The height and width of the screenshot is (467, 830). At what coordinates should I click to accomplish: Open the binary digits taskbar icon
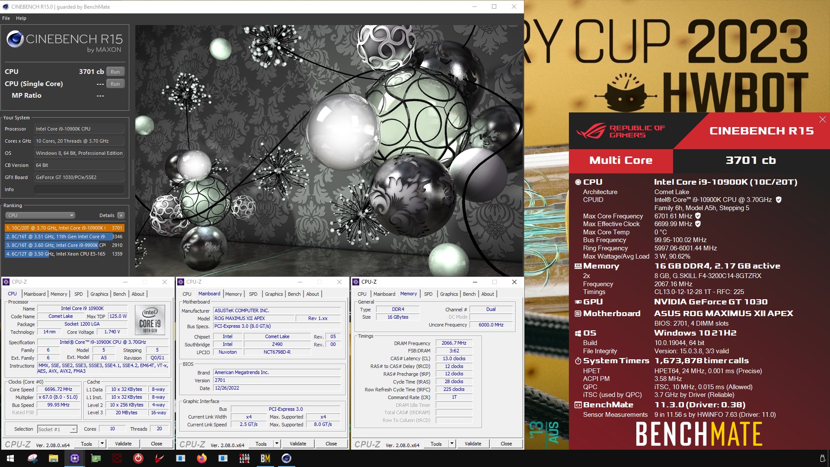[244, 458]
